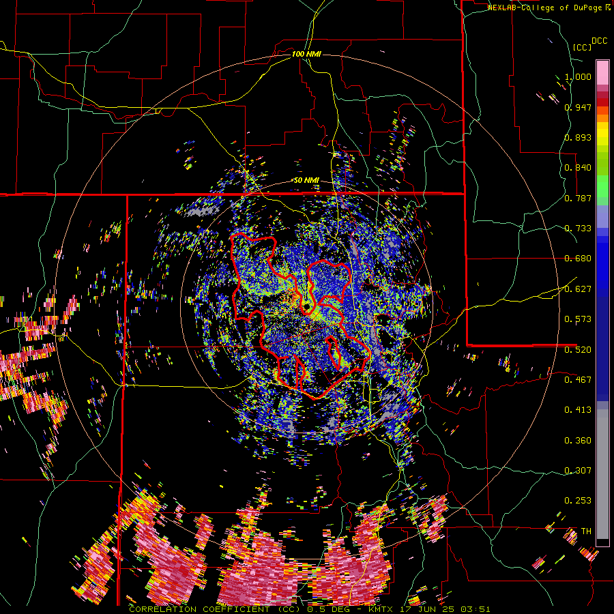This screenshot has width=614, height=614.
Task: Select the 0.520 scale value
Action: [x=578, y=350]
